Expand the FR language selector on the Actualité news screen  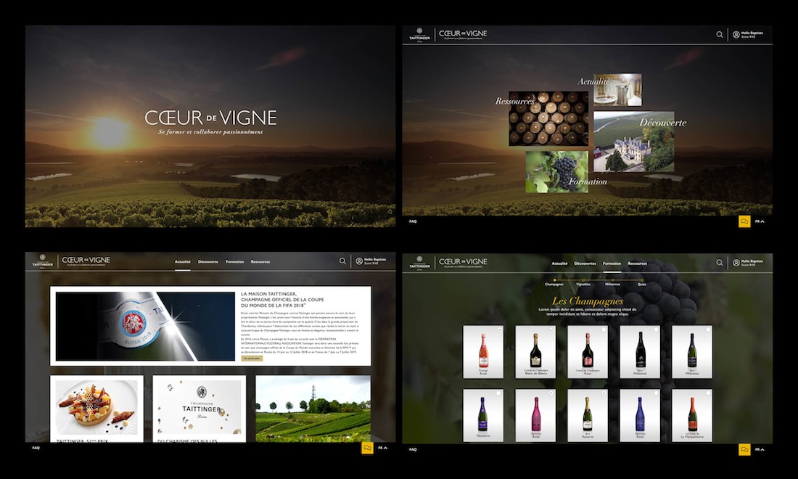point(382,448)
